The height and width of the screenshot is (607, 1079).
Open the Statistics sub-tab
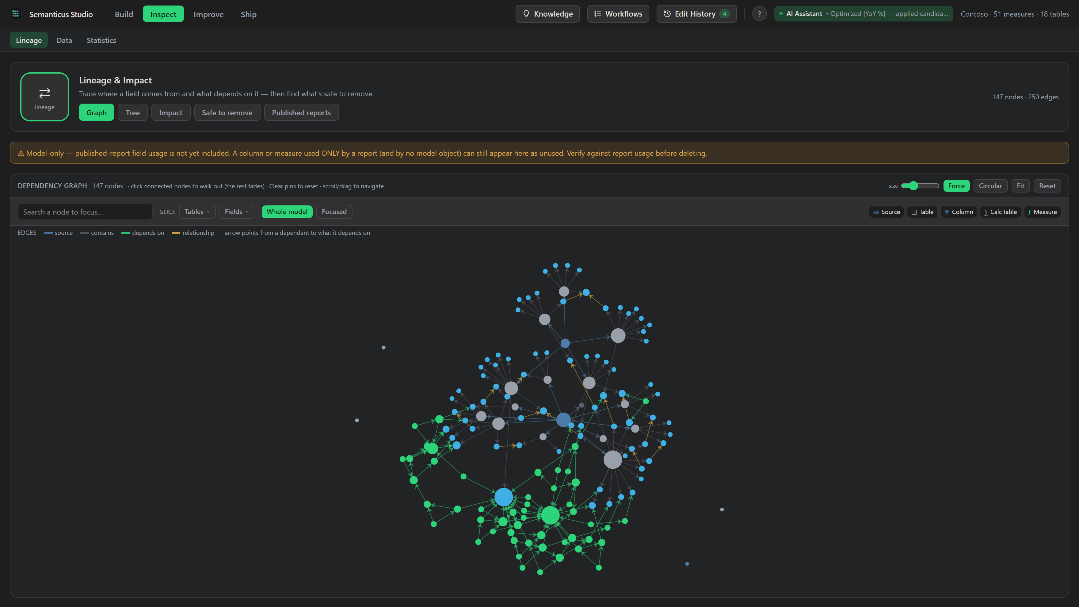pyautogui.click(x=101, y=40)
